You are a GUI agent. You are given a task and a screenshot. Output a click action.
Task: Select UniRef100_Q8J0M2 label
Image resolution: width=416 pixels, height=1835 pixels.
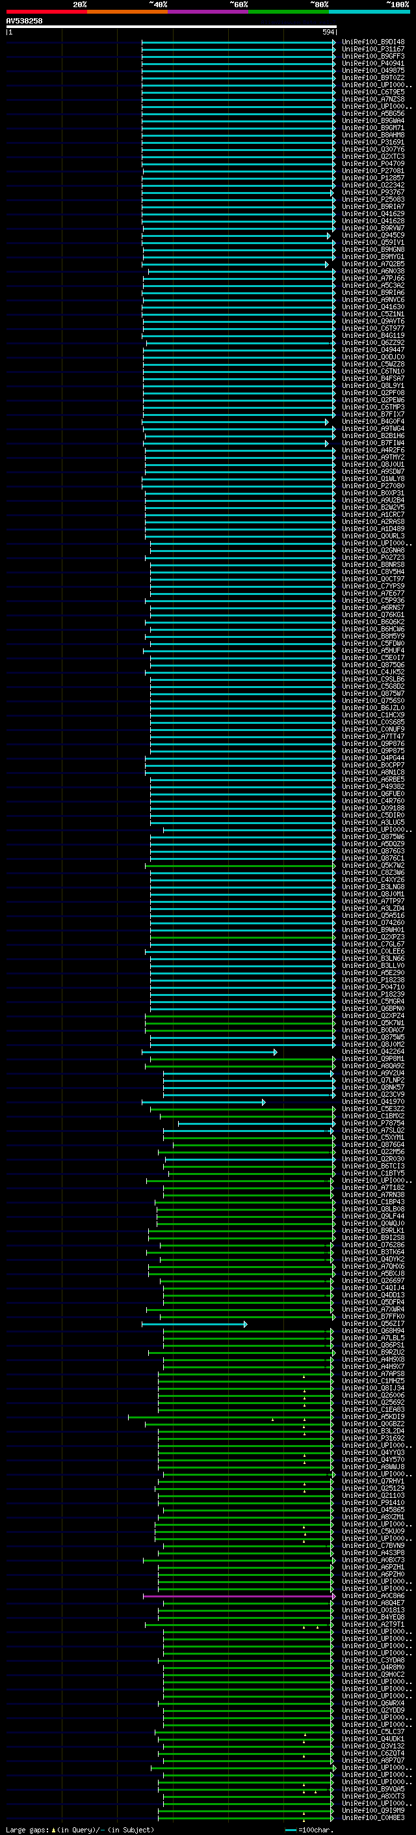point(372,1045)
